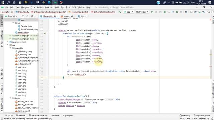The width and height of the screenshot is (214, 120).
Task: Click Select Opened File target icon in Project panel
Action: click(x=23, y=16)
